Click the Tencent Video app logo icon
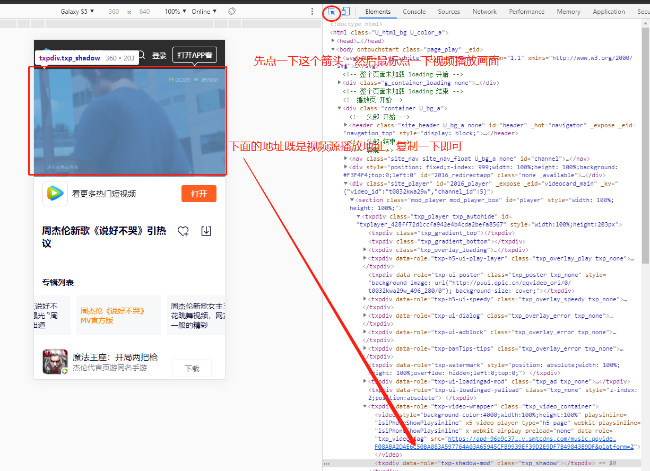Viewport: 650px width, 471px height. tap(55, 194)
